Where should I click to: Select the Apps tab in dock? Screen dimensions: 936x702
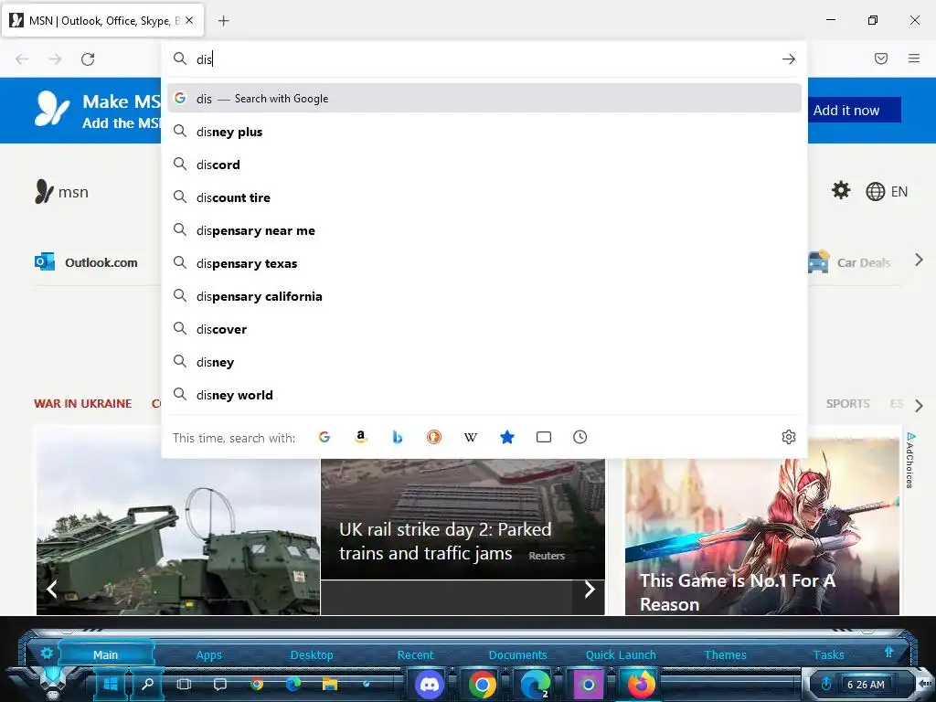[209, 654]
